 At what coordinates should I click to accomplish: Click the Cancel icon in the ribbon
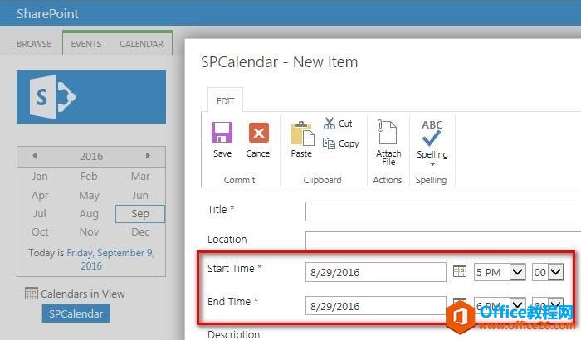pyautogui.click(x=259, y=133)
